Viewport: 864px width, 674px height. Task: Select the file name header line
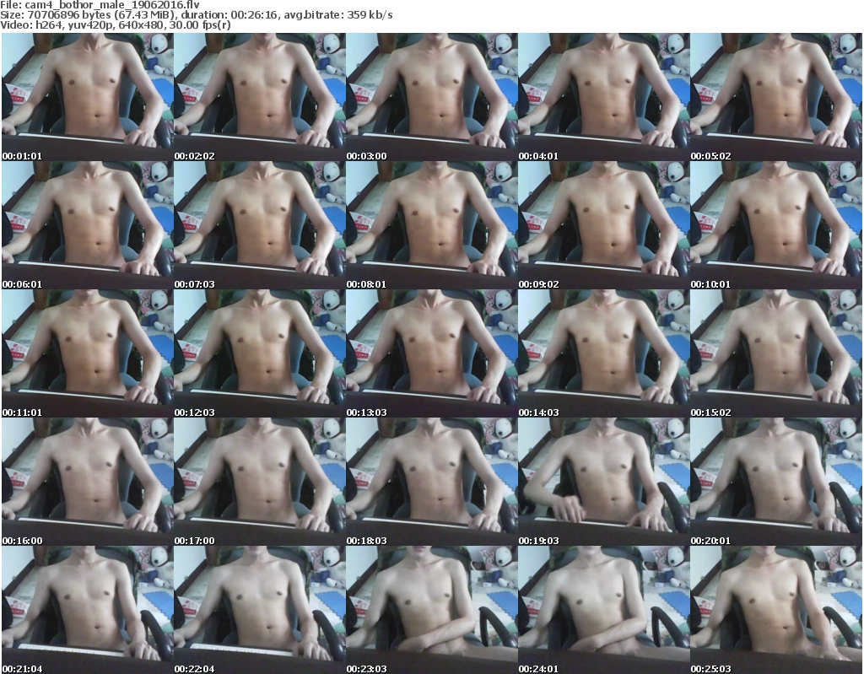tap(100, 5)
